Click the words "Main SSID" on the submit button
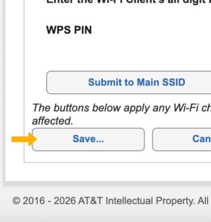Viewport: 211px width, 222px height. (161, 82)
